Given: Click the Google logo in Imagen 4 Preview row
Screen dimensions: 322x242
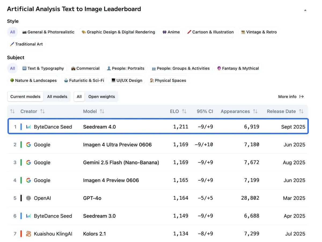Looking at the screenshot, I should (28, 180).
